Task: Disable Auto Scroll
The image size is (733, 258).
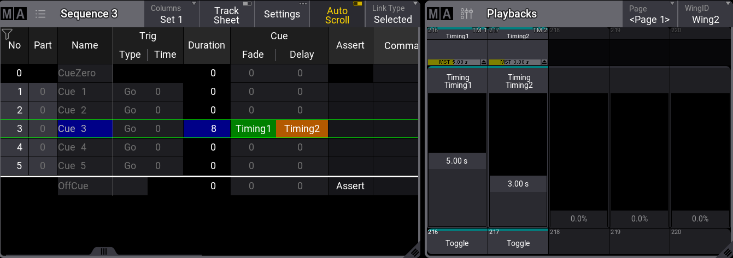Action: coord(337,14)
